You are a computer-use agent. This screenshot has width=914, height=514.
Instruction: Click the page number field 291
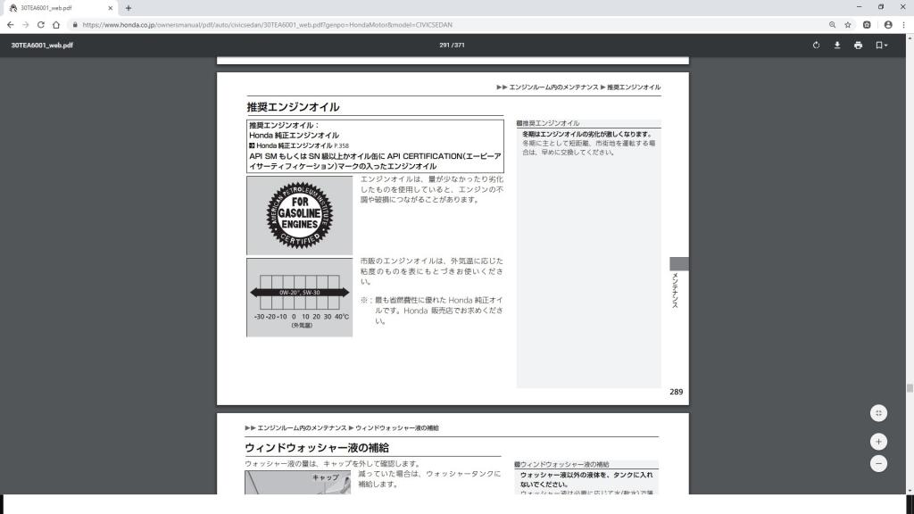[x=445, y=46]
